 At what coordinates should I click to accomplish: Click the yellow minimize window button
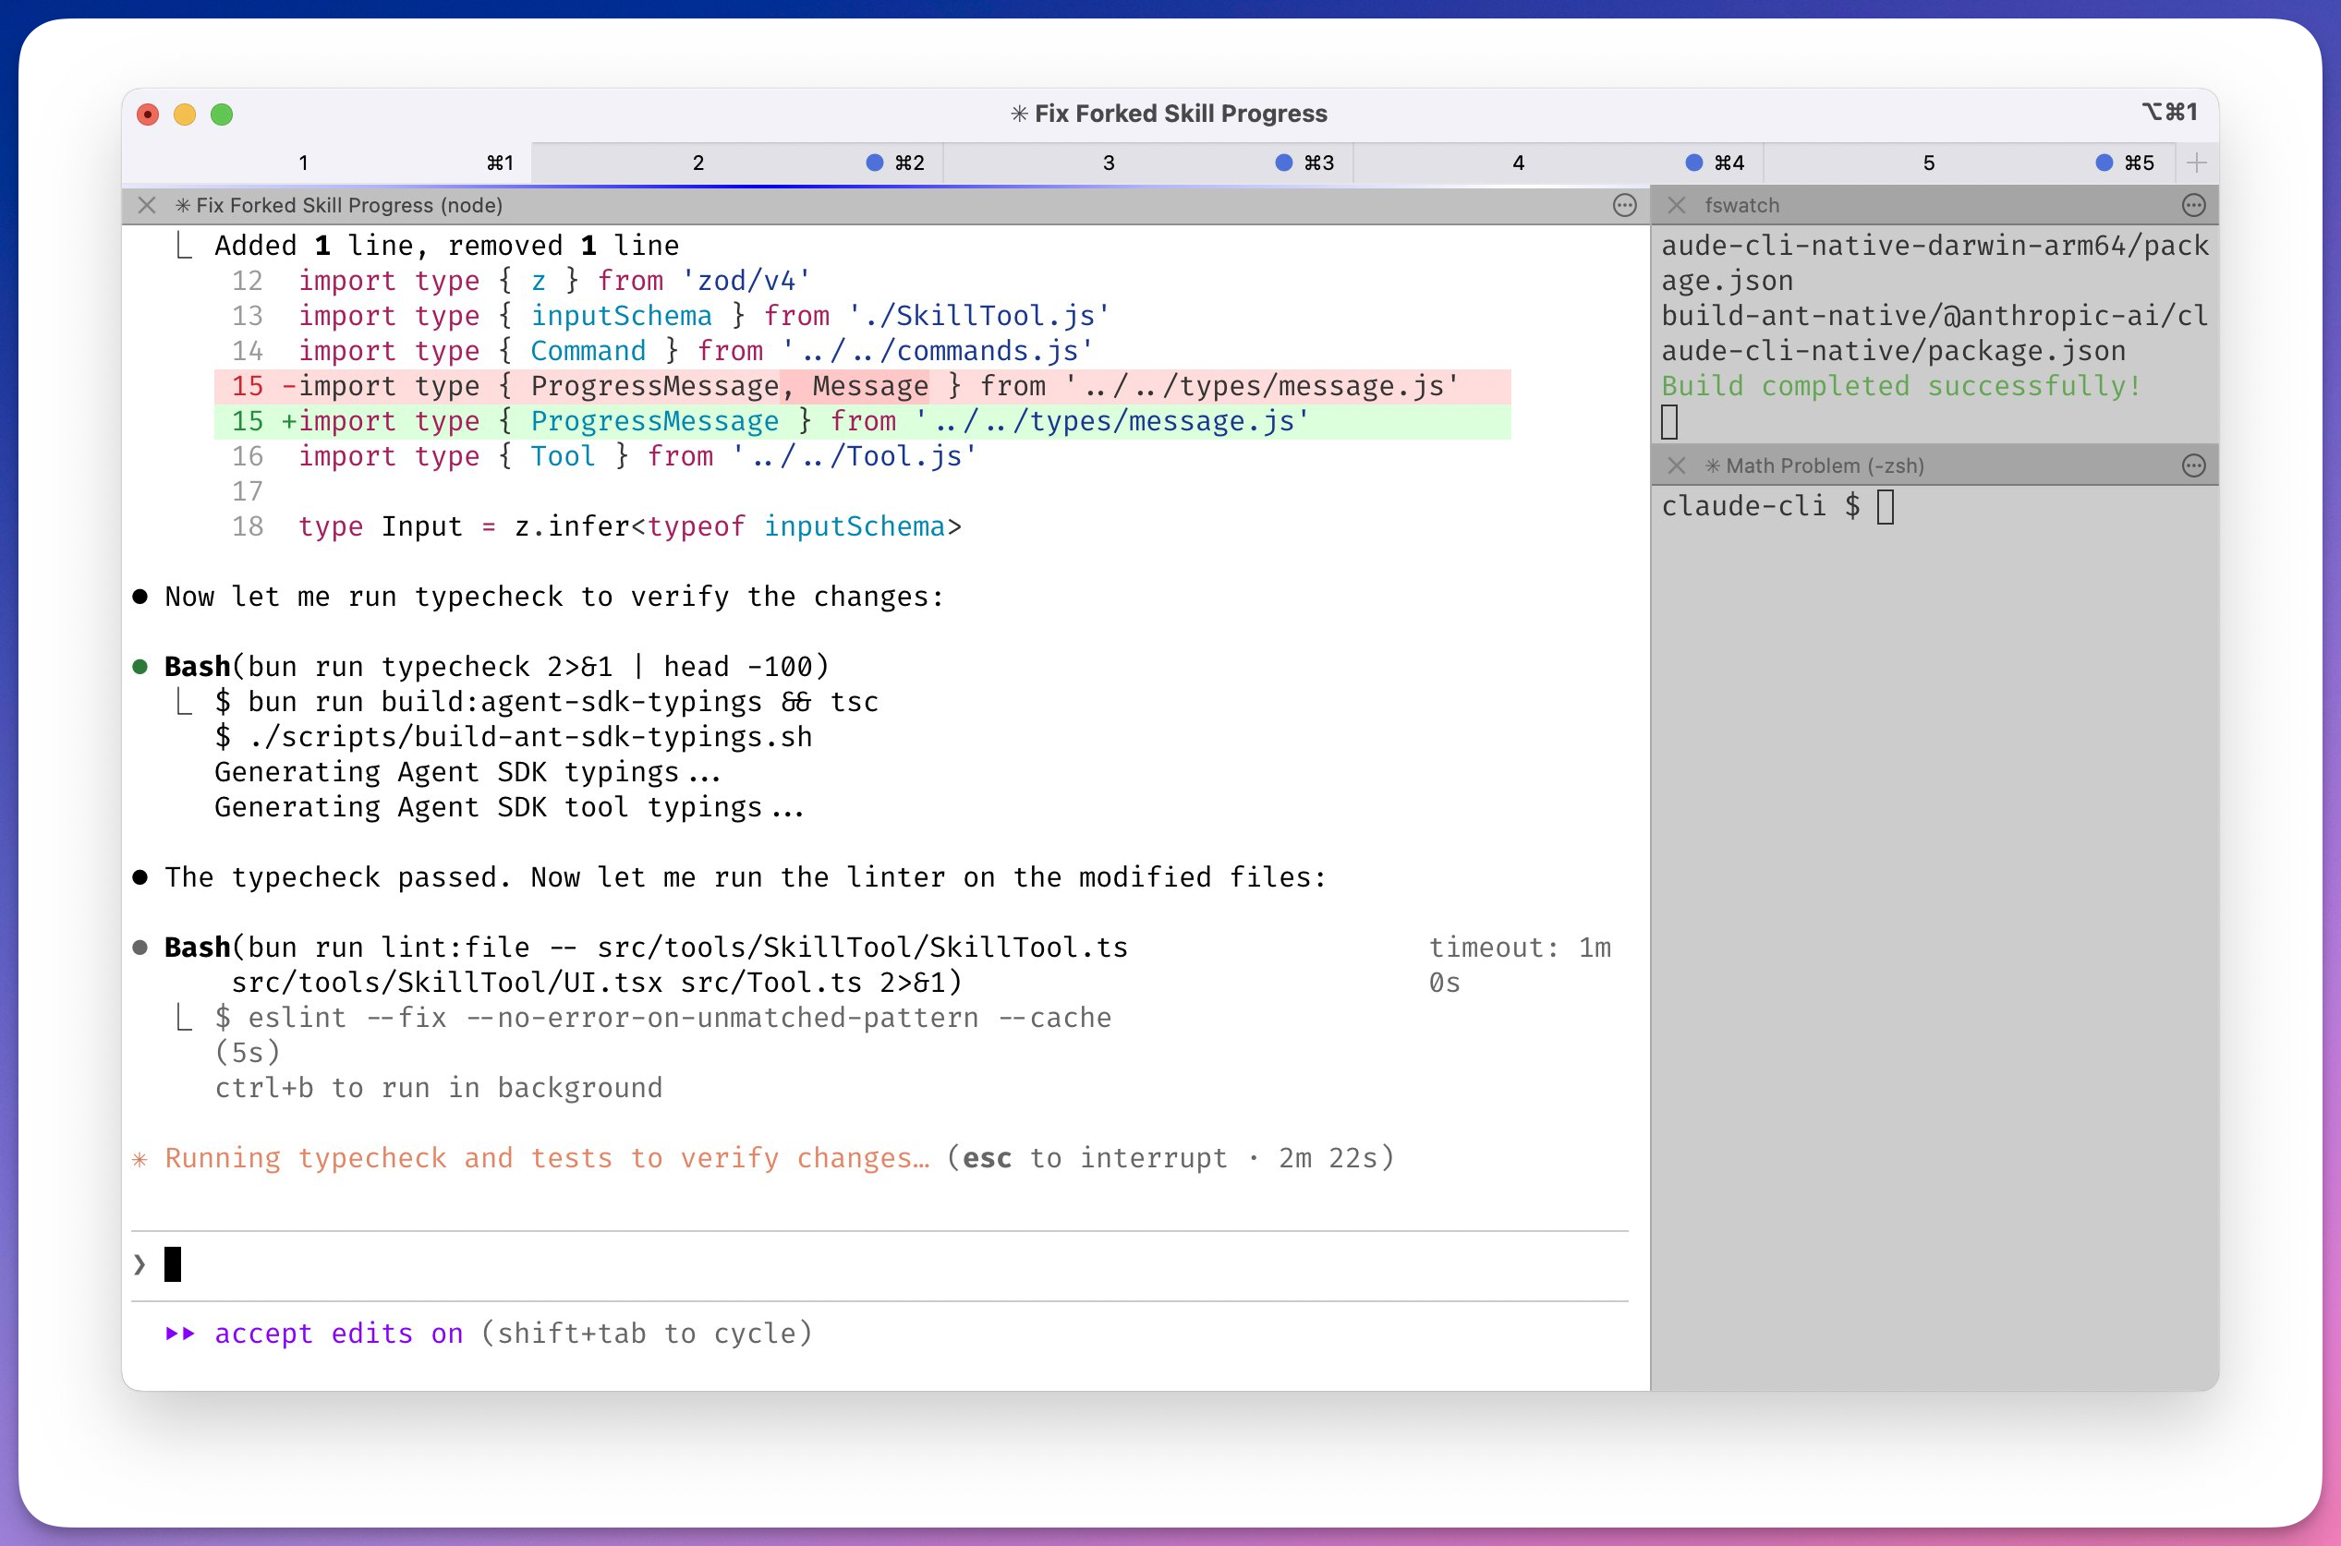pos(185,115)
